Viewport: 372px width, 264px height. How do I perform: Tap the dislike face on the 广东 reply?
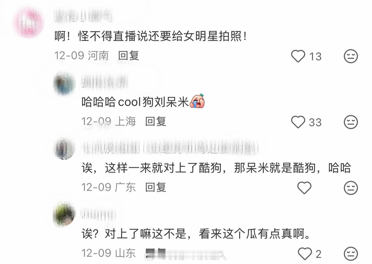[x=351, y=188]
